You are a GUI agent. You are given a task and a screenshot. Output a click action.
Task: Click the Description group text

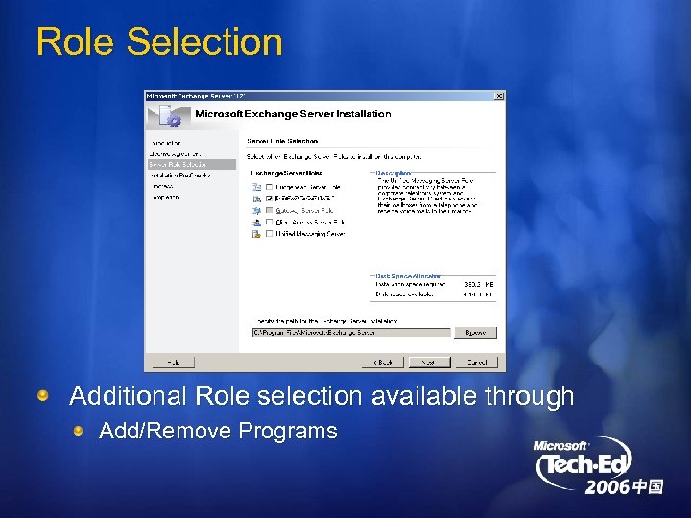coord(426,196)
